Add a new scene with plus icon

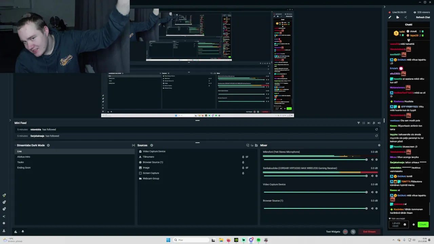coord(48,145)
